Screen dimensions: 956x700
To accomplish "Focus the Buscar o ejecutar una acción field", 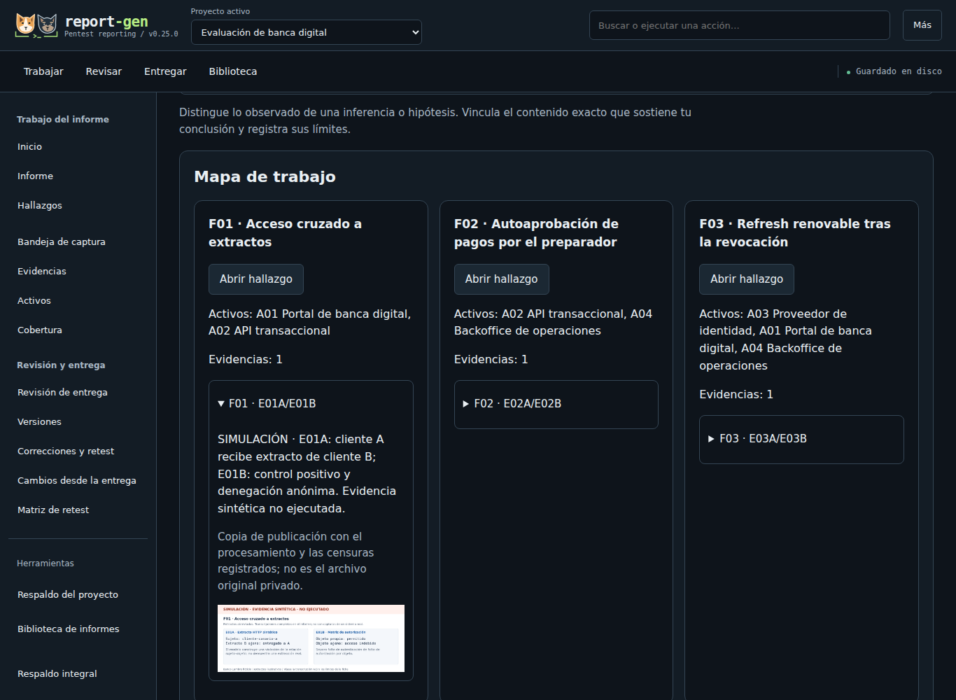I will 740,25.
